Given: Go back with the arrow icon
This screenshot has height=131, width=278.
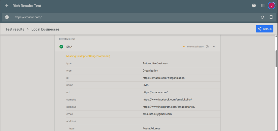Looking at the screenshot, I should click(x=7, y=6).
